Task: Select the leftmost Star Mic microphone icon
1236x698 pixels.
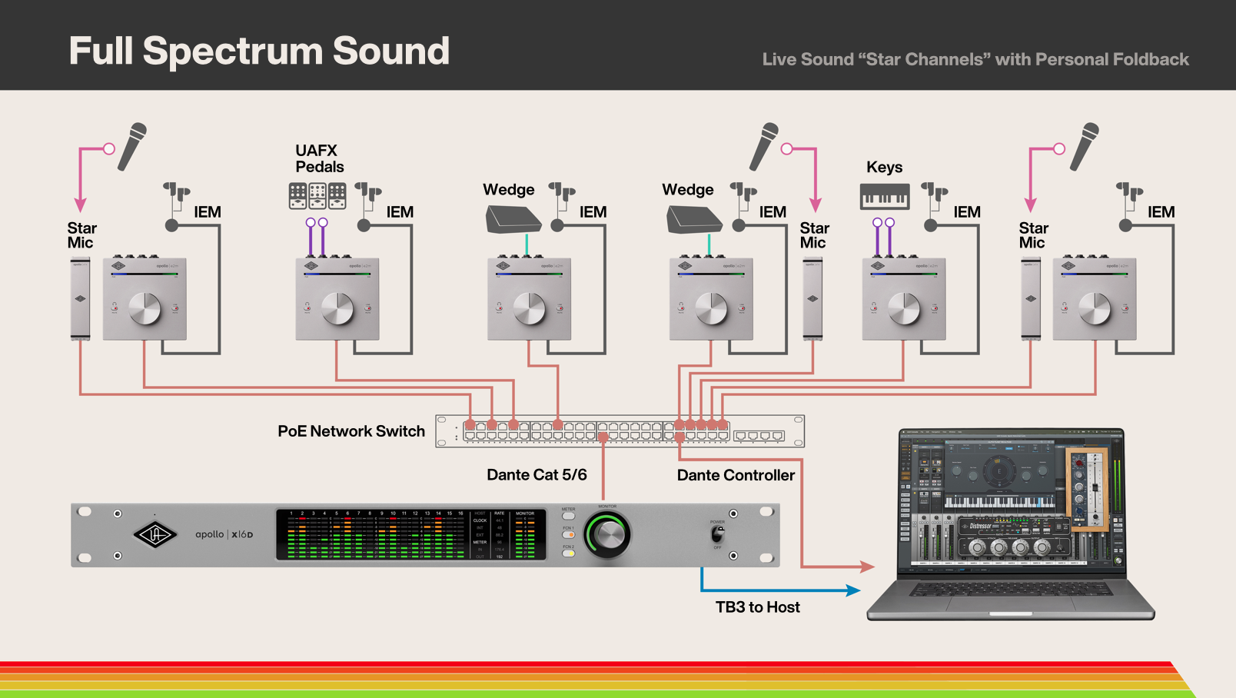Action: click(131, 146)
